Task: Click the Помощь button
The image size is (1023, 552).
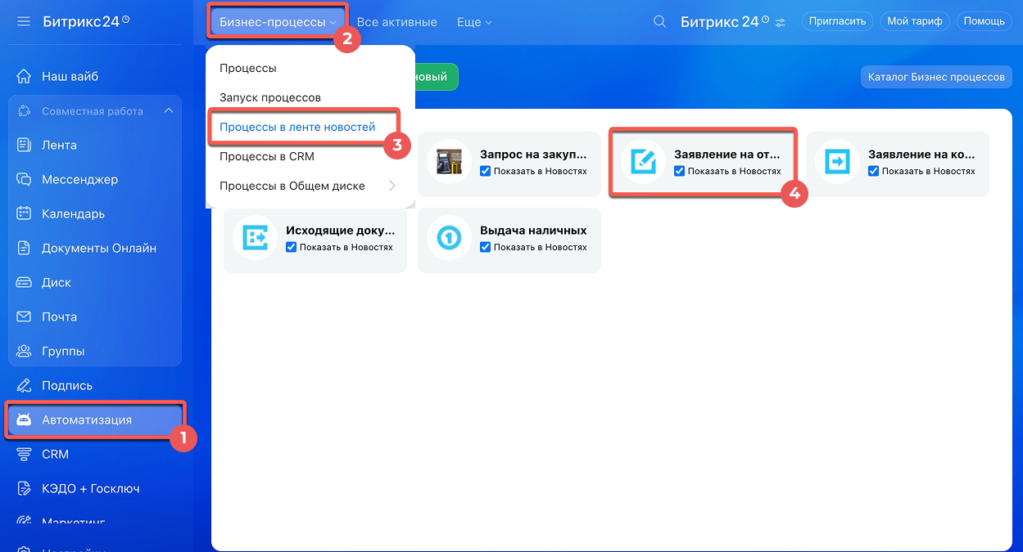Action: coord(984,21)
